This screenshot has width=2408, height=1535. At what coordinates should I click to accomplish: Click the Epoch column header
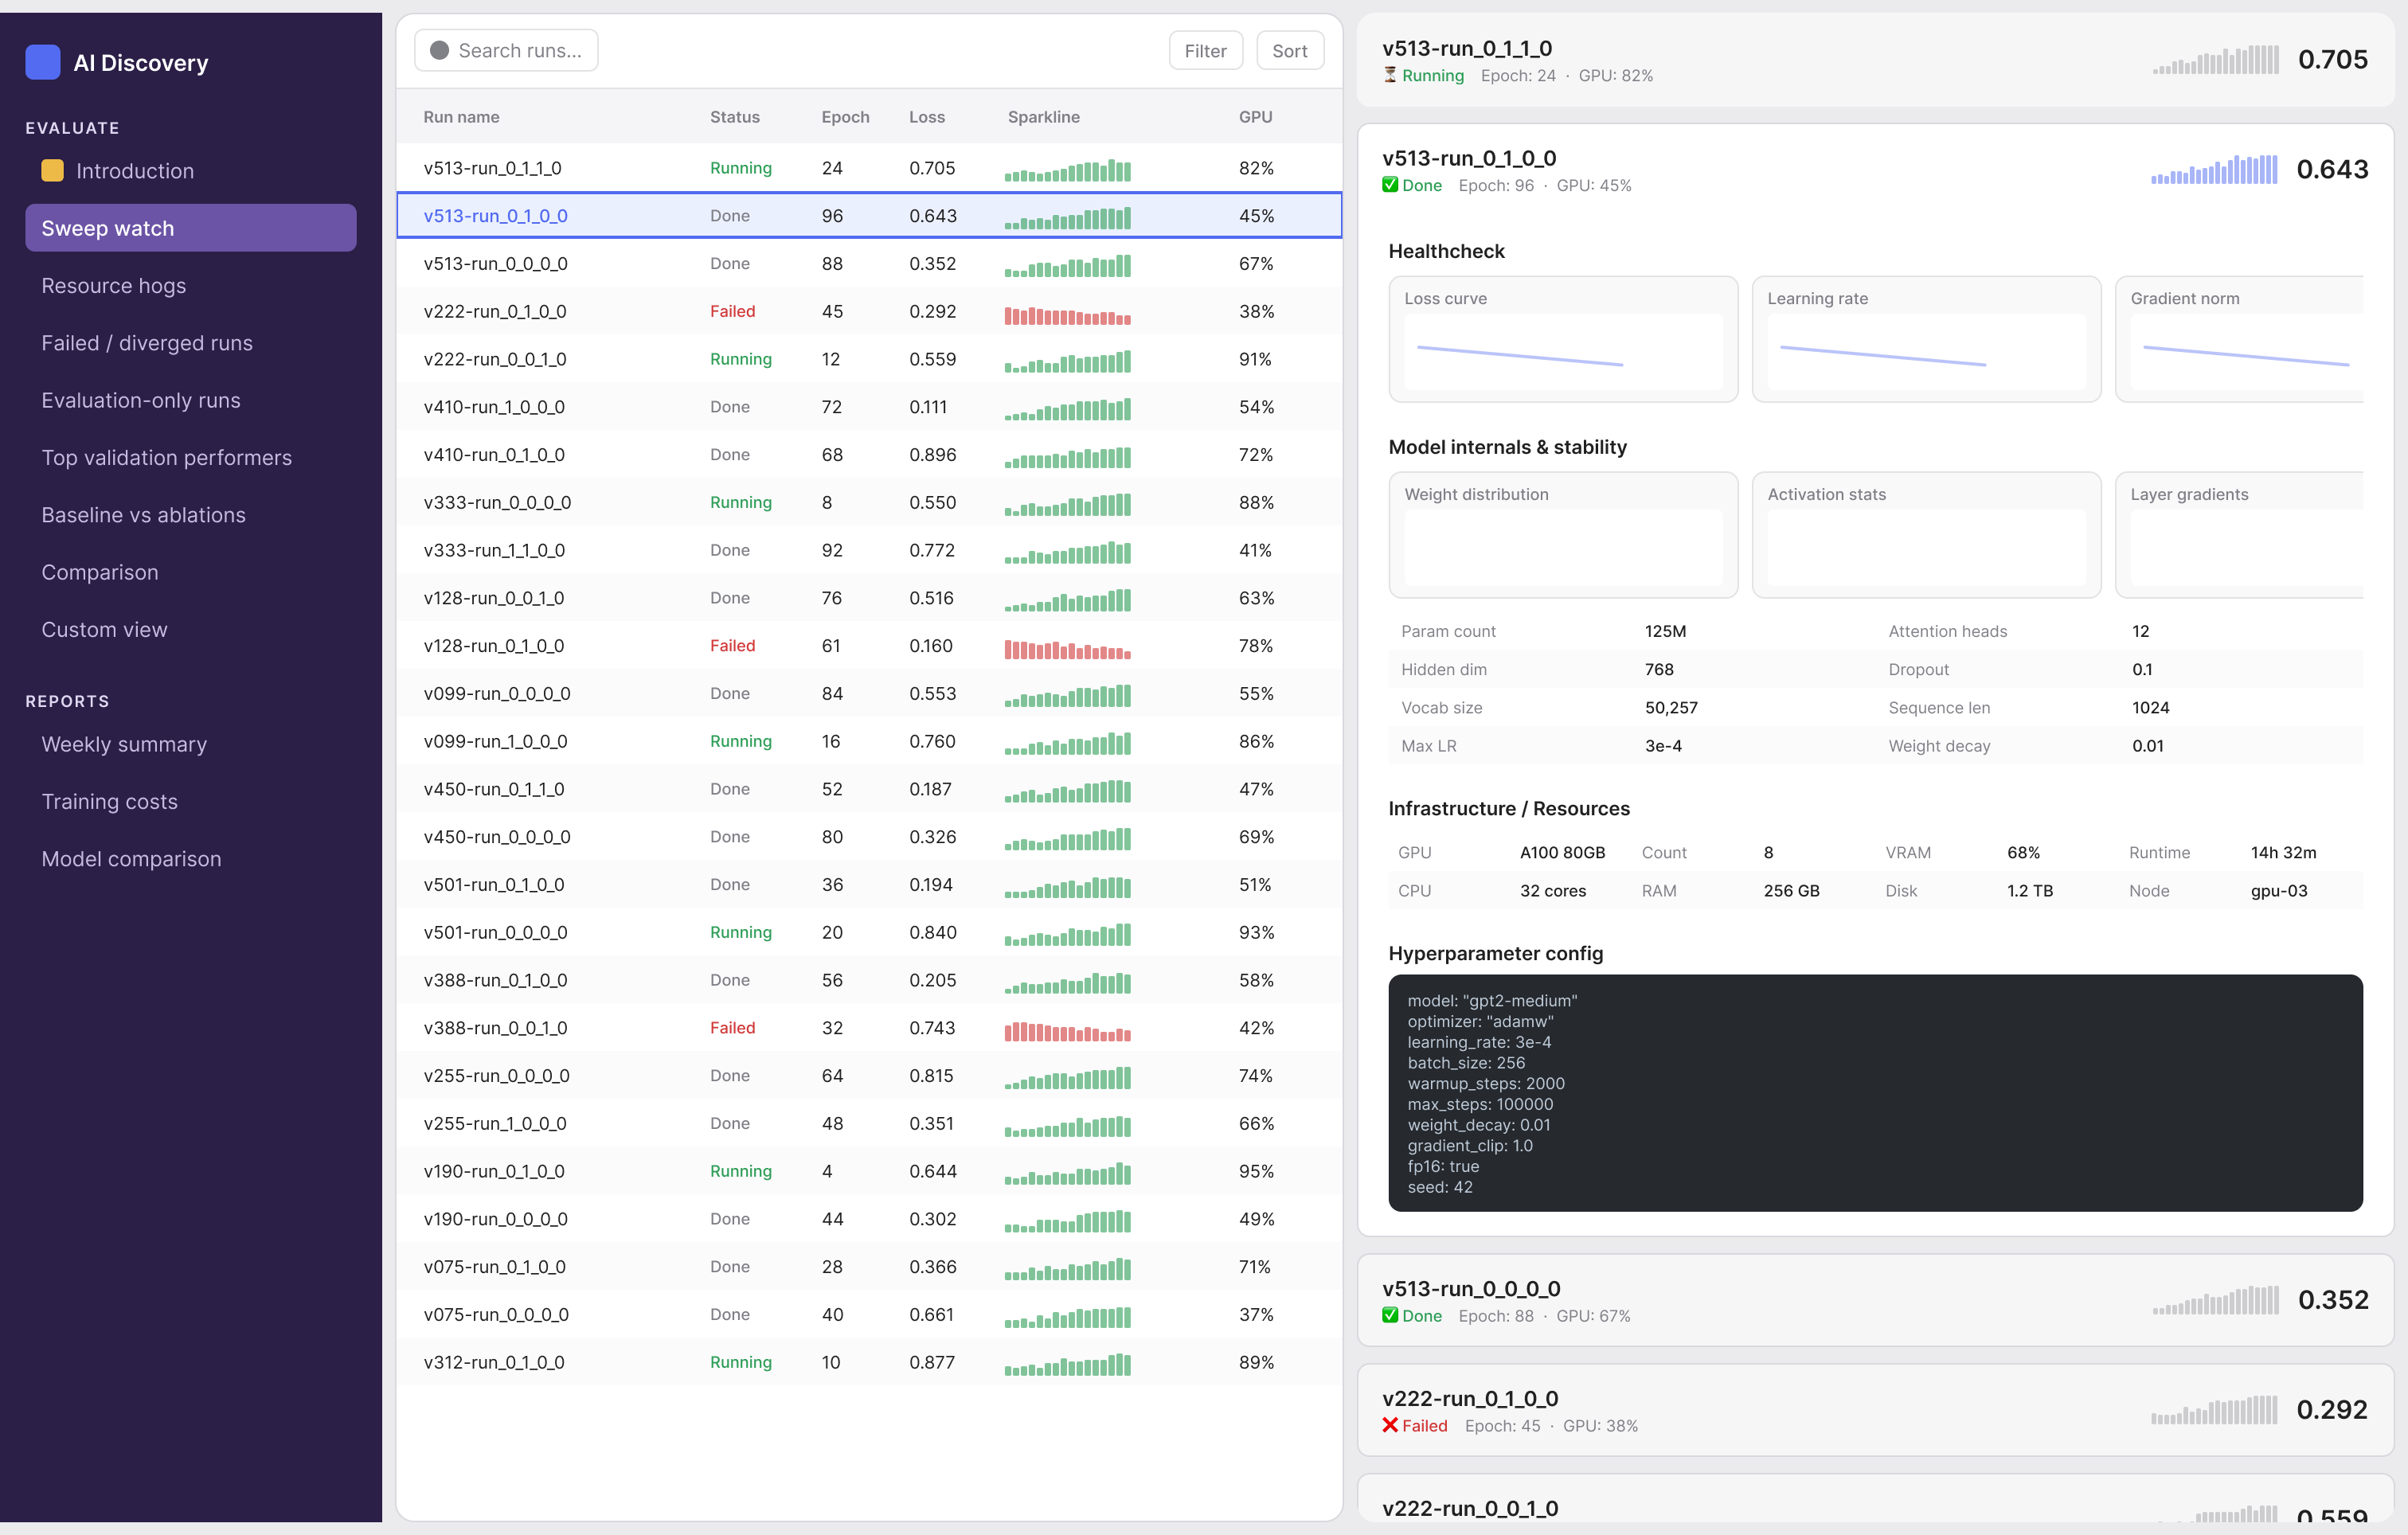[845, 117]
